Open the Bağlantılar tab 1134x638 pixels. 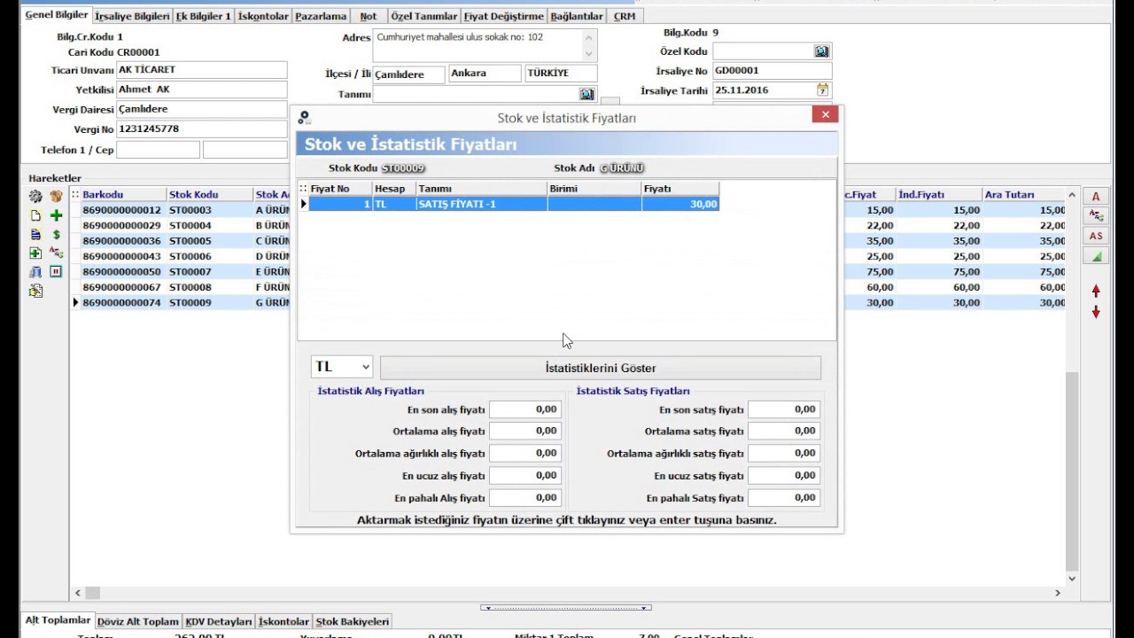(577, 16)
